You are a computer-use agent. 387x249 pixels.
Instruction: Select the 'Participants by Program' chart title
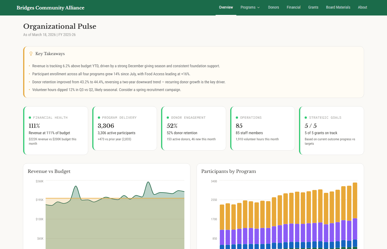[x=229, y=171]
